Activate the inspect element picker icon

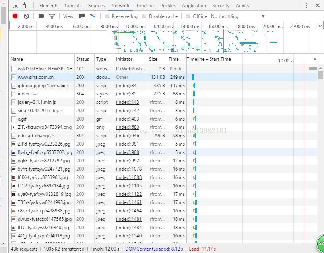[x=15, y=6]
